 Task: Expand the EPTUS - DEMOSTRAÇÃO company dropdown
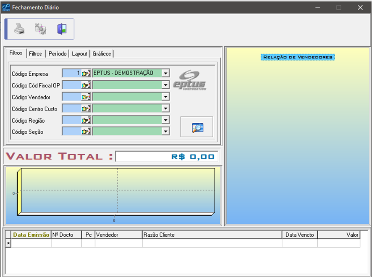pos(165,73)
